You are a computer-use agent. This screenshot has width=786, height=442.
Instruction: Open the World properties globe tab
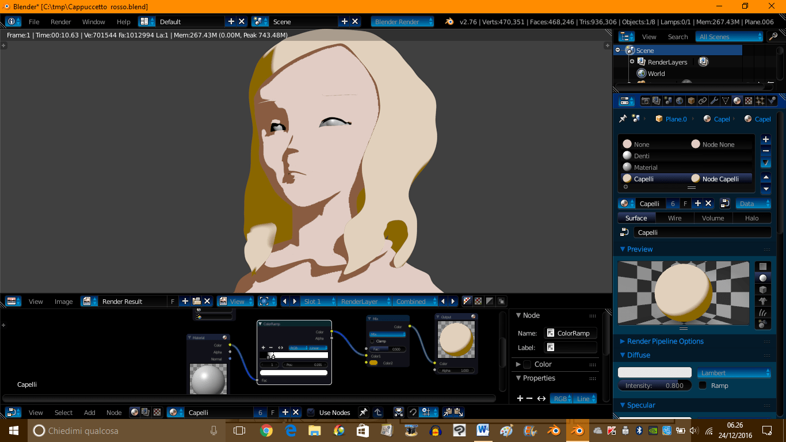click(x=680, y=101)
